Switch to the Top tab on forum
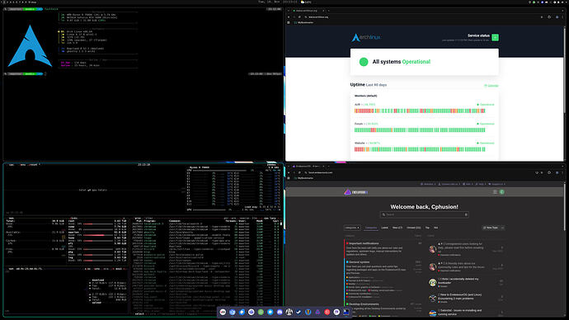The width and height of the screenshot is (569, 320). pyautogui.click(x=427, y=228)
